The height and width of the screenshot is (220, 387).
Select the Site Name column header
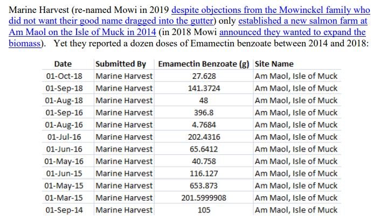coord(274,64)
